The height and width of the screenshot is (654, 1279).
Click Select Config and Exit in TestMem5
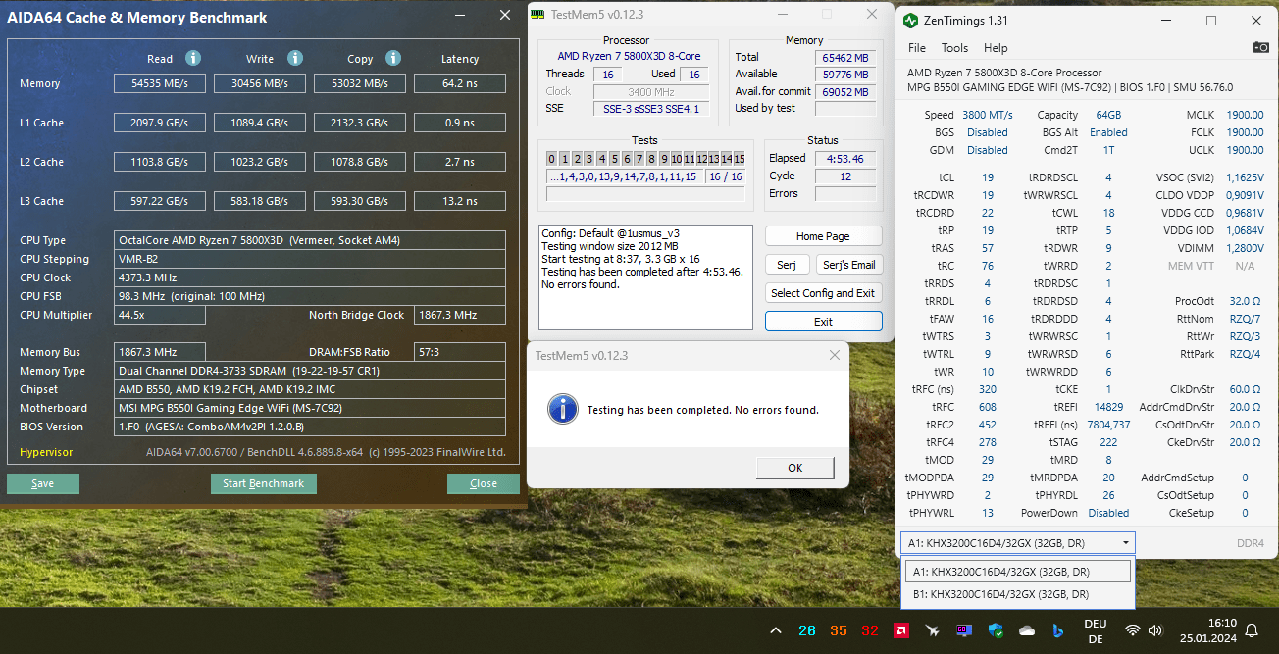tap(824, 293)
